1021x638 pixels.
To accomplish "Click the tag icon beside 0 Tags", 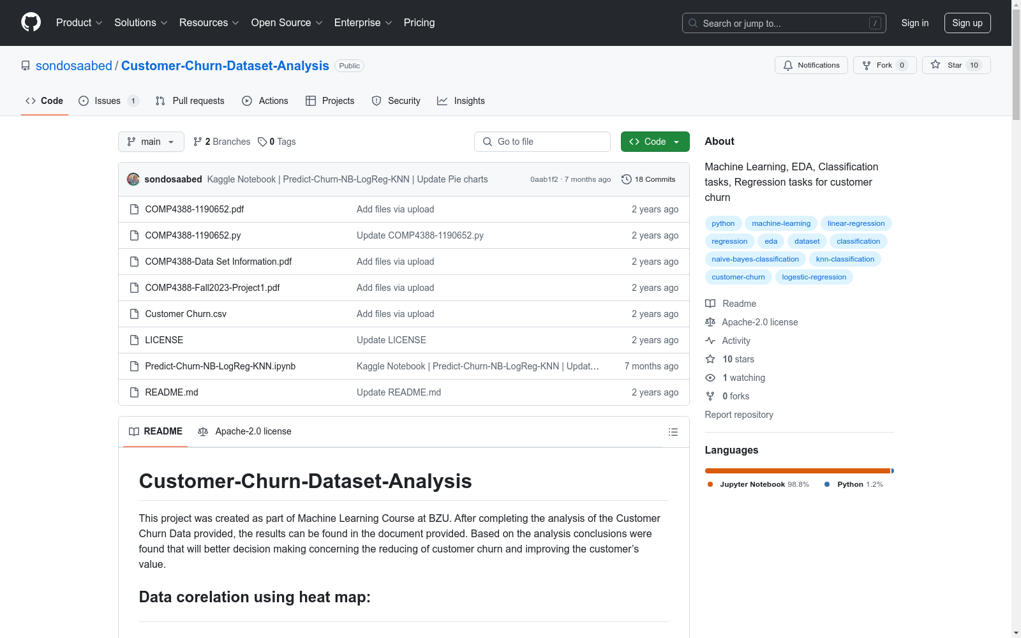I will click(262, 142).
